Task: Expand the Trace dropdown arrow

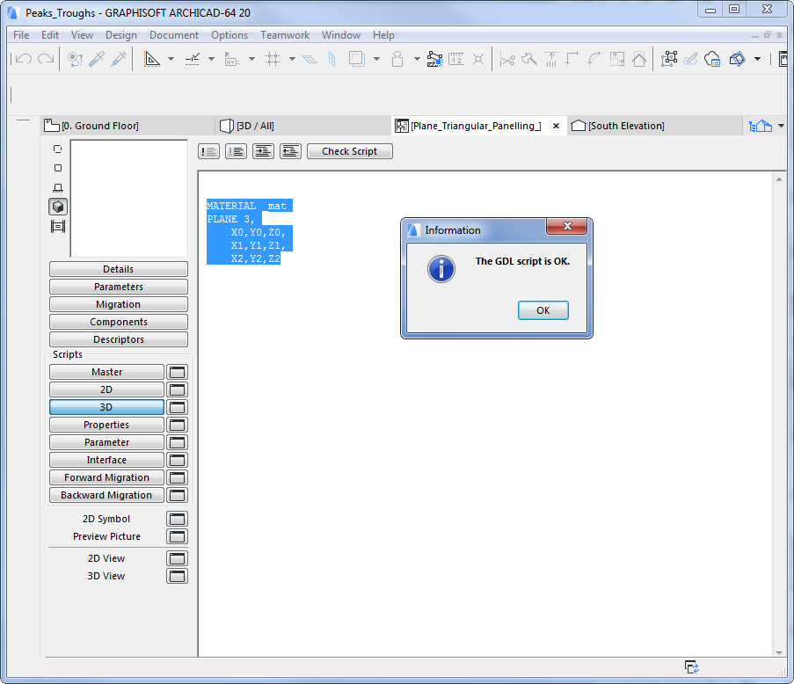Action: (376, 59)
